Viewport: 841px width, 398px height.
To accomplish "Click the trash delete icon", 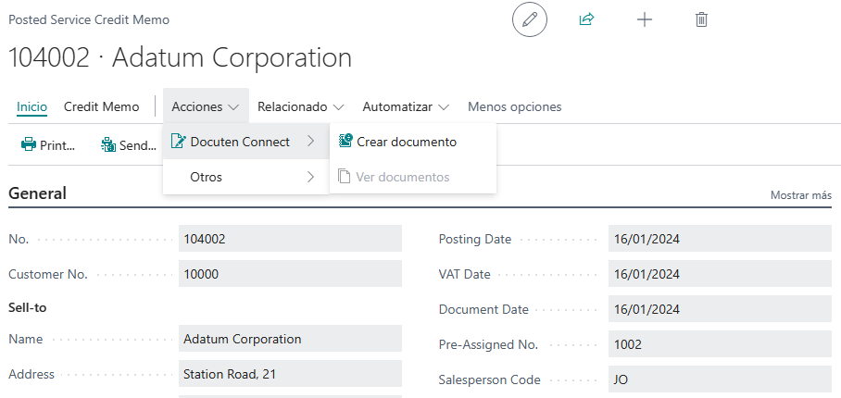I will click(702, 19).
